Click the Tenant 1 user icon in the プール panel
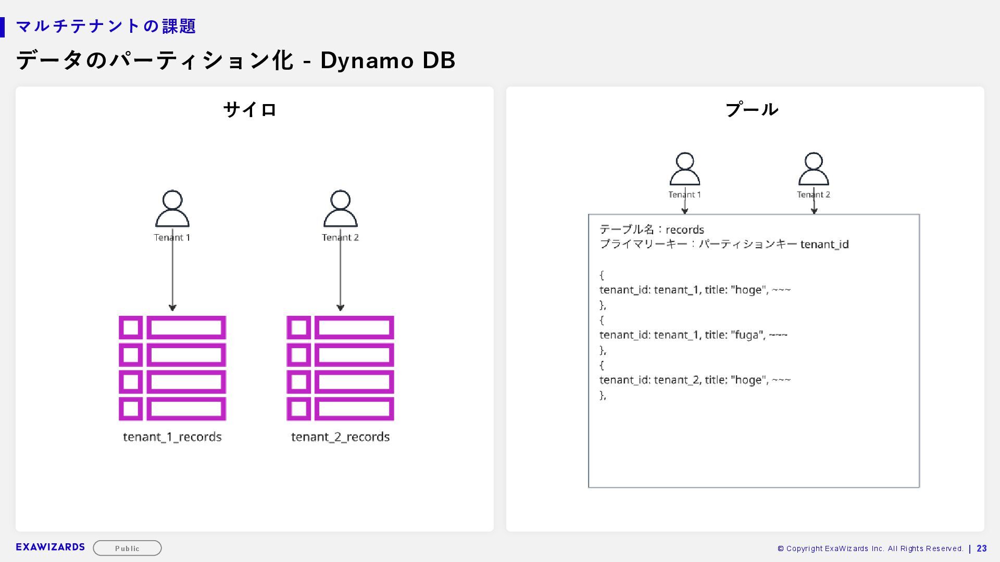The width and height of the screenshot is (1000, 562). [x=684, y=169]
